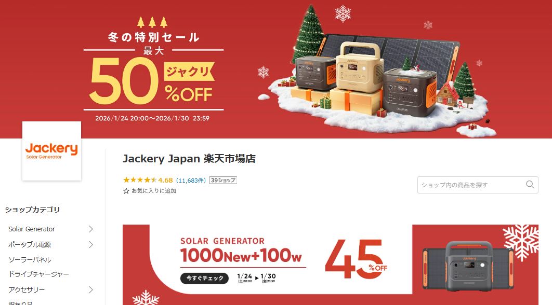Viewport: 552px width, 305px height.
Task: Click the ジャクリ yellow label on sale banner
Action: pos(189,72)
